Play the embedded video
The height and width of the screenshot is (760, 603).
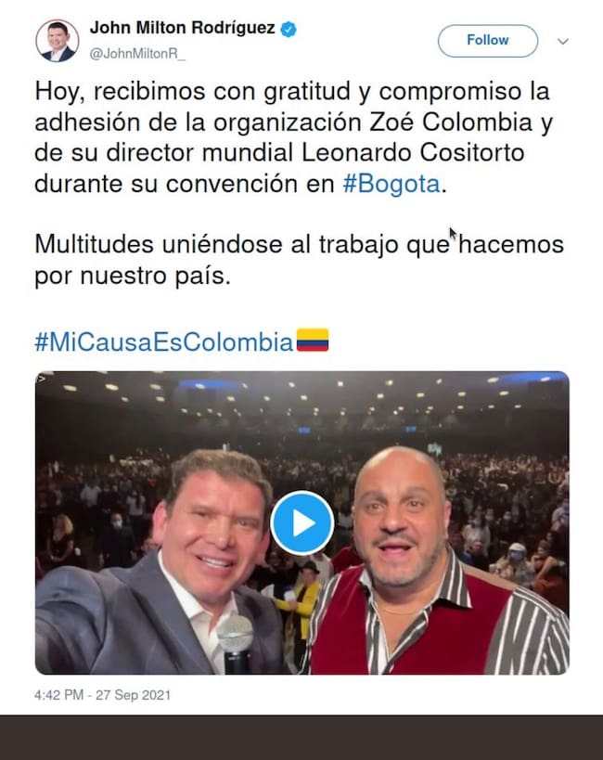(302, 523)
